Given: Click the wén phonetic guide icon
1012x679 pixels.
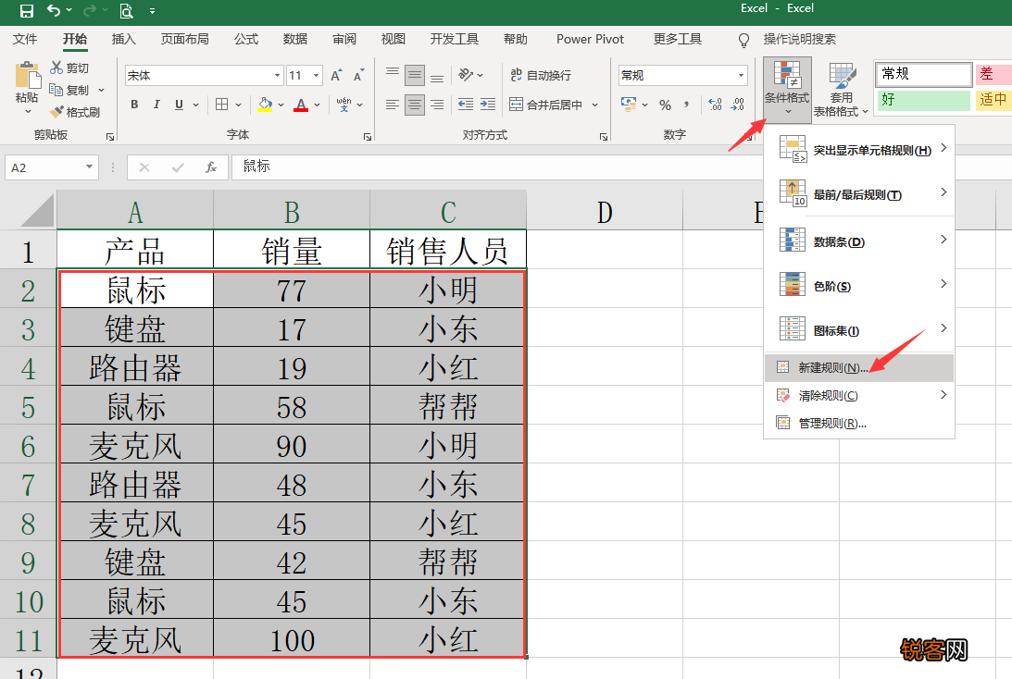Looking at the screenshot, I should click(344, 105).
